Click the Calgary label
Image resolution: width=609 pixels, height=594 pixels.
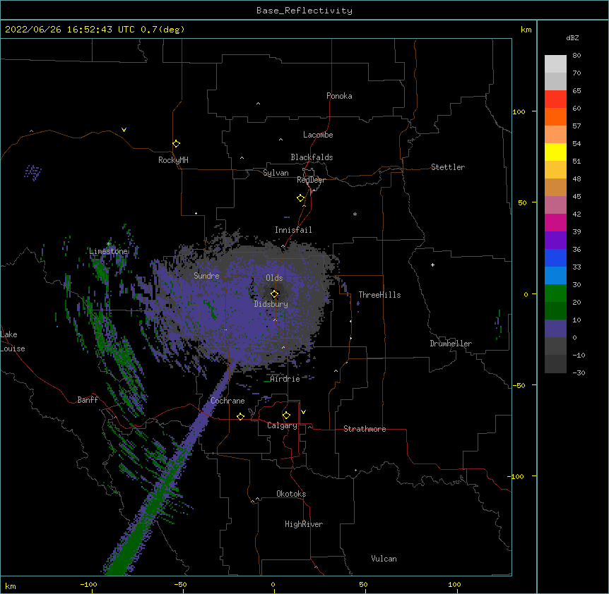pyautogui.click(x=282, y=425)
